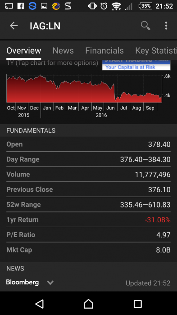The image size is (177, 315).
Task: Open the Key Statistics tab
Action: 156,50
